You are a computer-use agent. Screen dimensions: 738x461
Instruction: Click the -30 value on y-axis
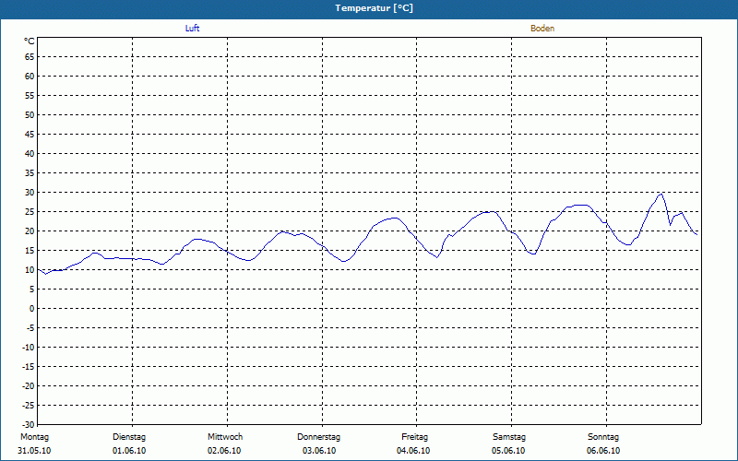[x=29, y=425]
